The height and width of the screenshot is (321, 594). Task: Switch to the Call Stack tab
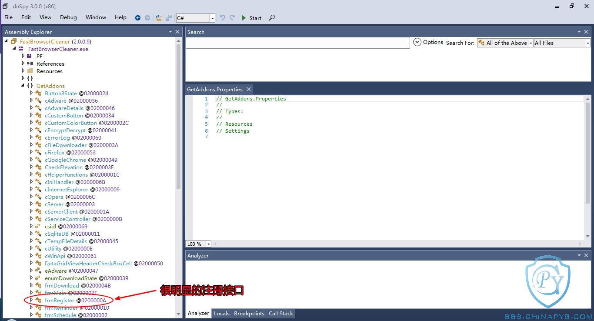pos(281,313)
